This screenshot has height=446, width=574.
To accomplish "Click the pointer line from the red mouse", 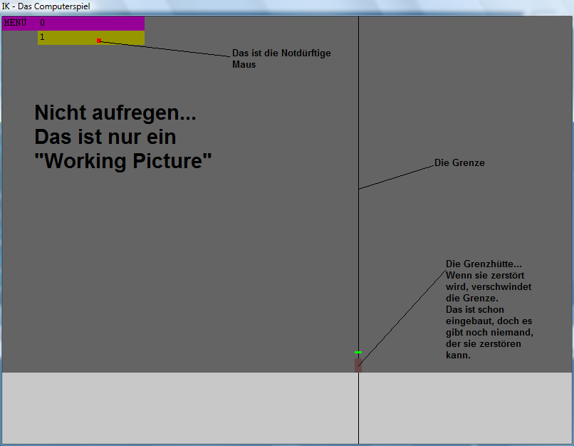I will pyautogui.click(x=165, y=48).
